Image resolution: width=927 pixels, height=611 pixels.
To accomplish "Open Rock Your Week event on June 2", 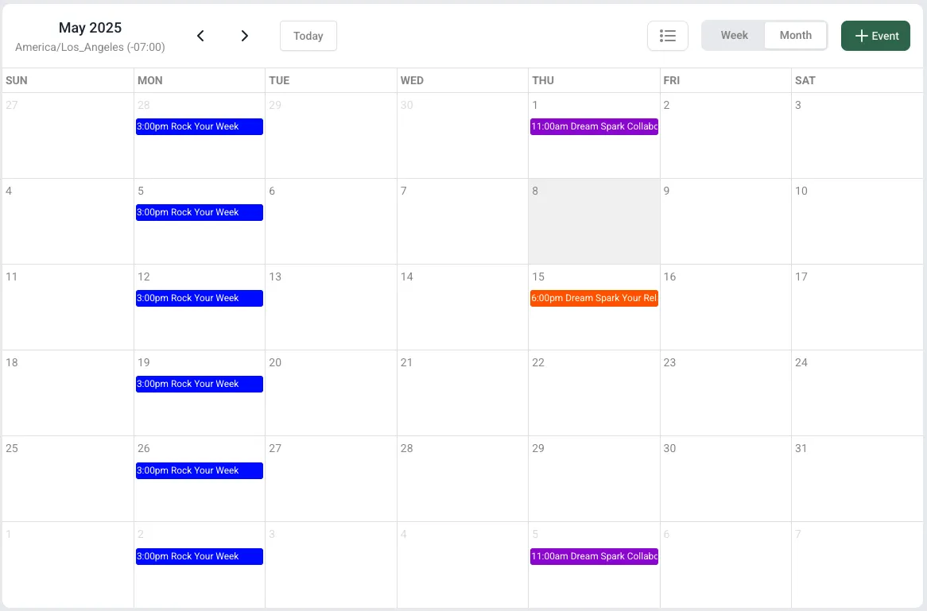I will [200, 556].
